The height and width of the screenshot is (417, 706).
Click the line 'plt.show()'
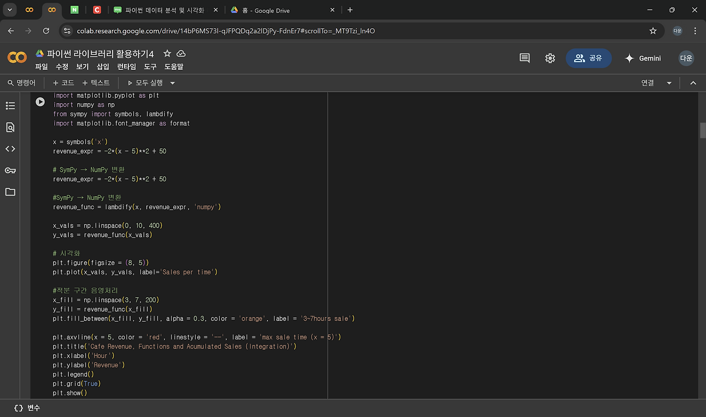70,393
